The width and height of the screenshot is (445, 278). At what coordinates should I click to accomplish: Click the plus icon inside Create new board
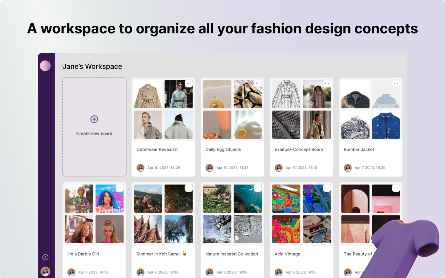[x=94, y=119]
